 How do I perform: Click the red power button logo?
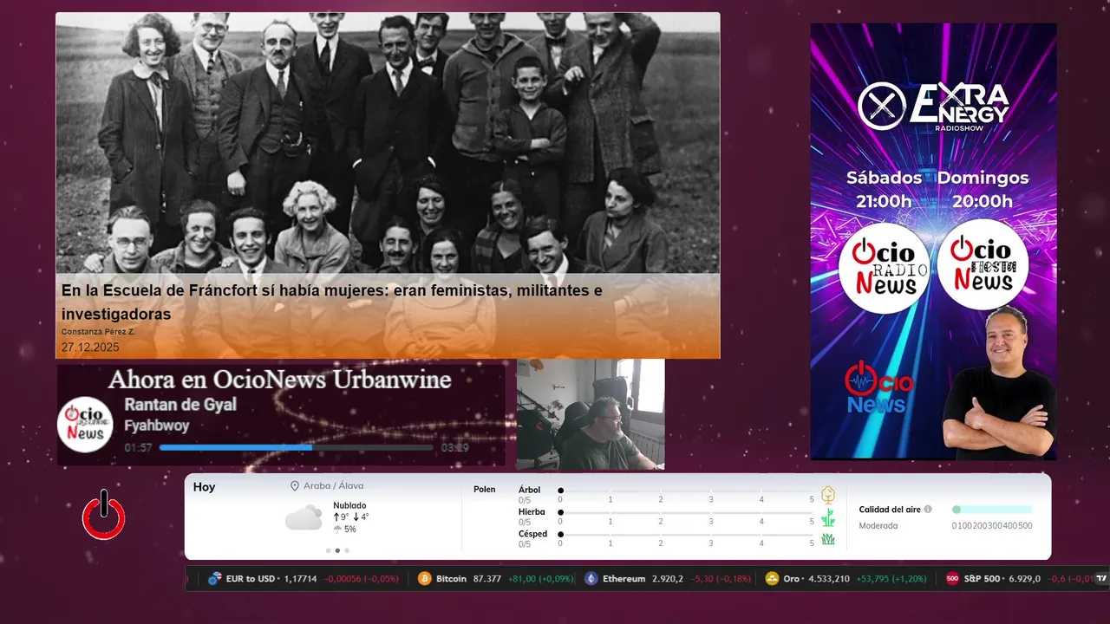click(104, 516)
